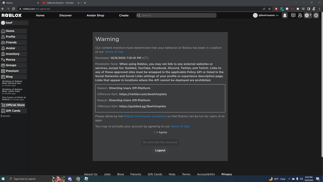This screenshot has width=323, height=182.
Task: Go back in browser history
Action: pyautogui.click(x=3, y=9)
